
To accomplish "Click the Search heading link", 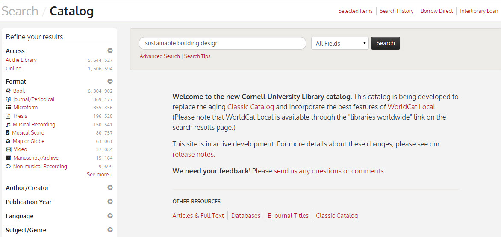I will [20, 11].
